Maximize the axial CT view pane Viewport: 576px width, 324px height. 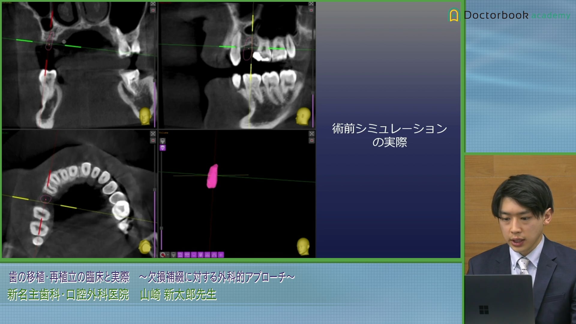click(153, 133)
